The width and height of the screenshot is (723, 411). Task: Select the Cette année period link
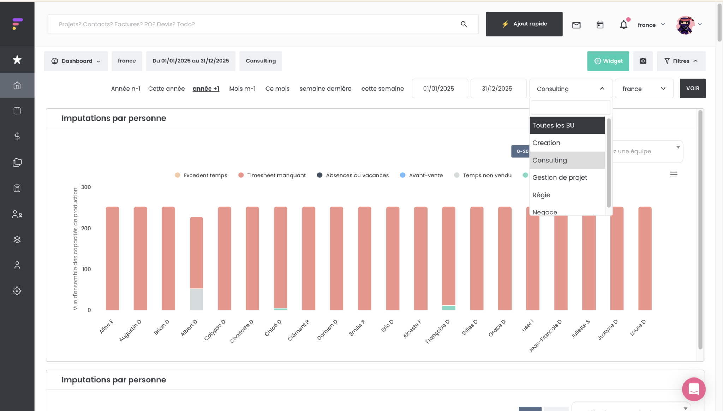pyautogui.click(x=166, y=89)
